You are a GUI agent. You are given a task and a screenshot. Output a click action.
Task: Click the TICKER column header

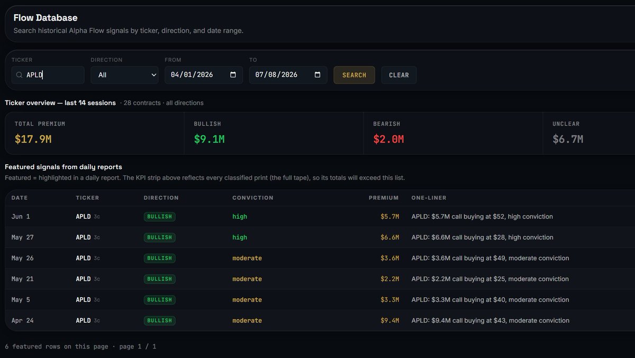tap(87, 198)
